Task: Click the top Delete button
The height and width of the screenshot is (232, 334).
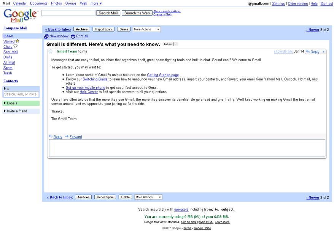Action: click(x=124, y=29)
